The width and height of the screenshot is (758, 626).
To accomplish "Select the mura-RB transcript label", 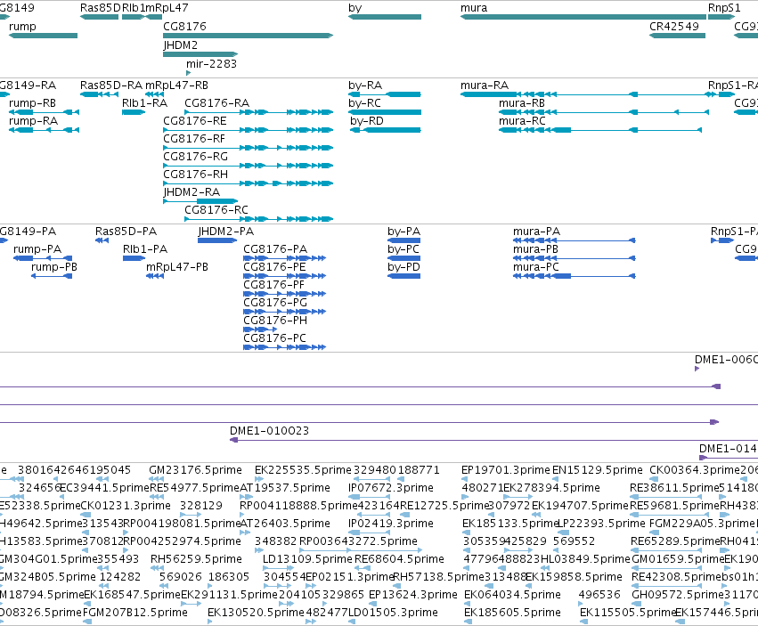I will pos(522,103).
